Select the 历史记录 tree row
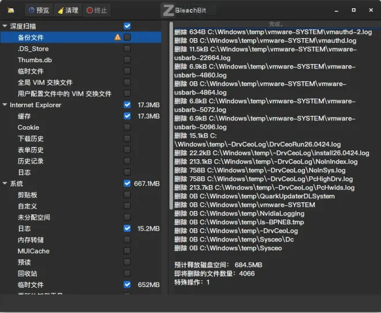 (81, 161)
